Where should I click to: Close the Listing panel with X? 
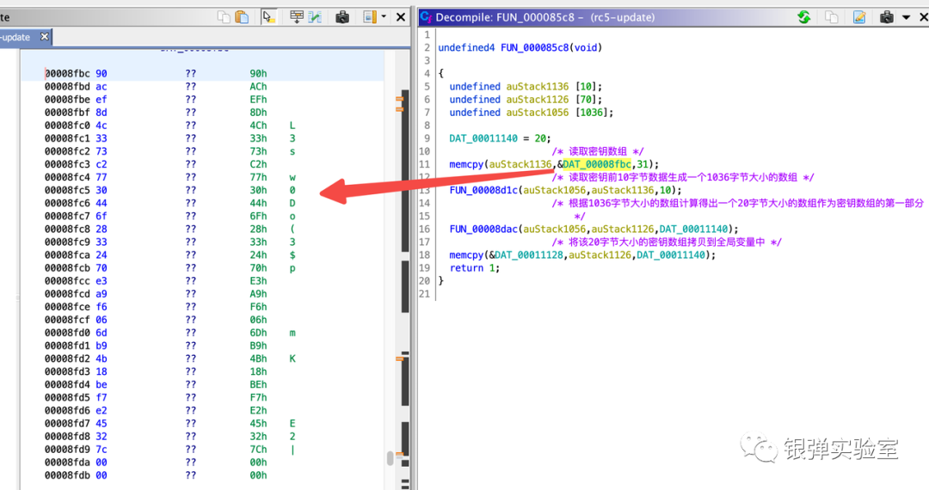pyautogui.click(x=401, y=17)
